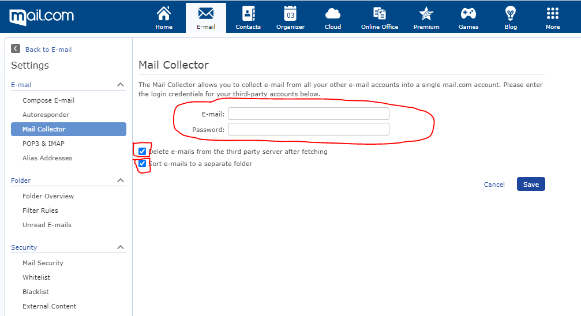Open the Contacts address book icon
Viewport: 581px width, 316px height.
click(x=248, y=14)
